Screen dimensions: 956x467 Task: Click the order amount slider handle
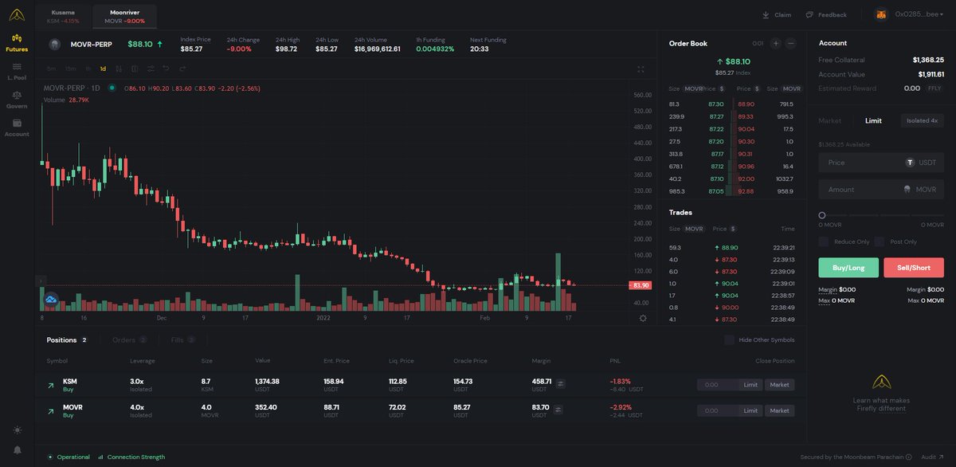pyautogui.click(x=821, y=214)
